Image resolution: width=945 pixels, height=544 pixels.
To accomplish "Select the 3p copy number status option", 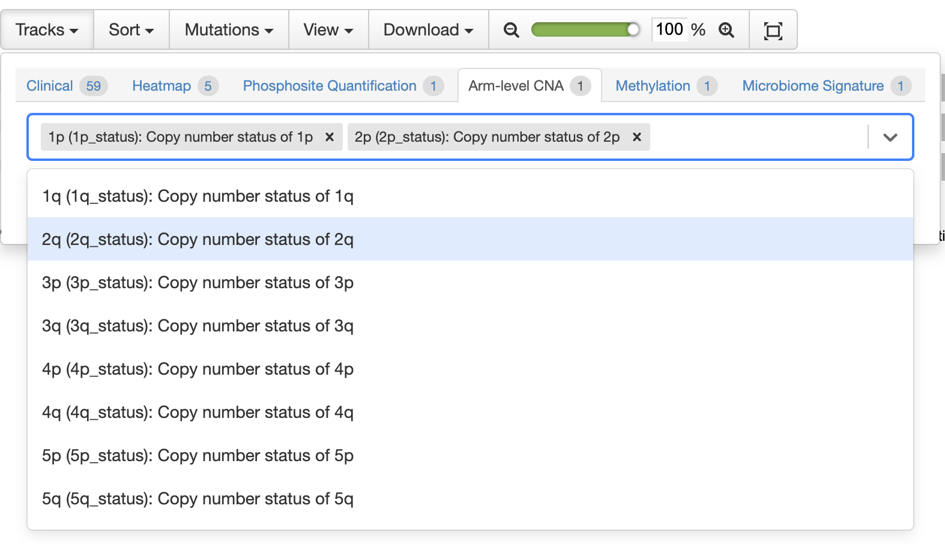I will pyautogui.click(x=197, y=282).
